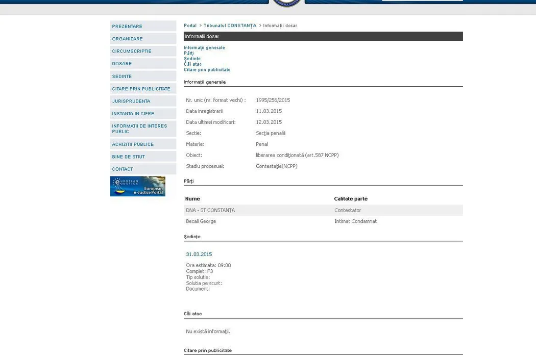Jump to the Căi atac anchor link
536x357 pixels.
tap(192, 64)
